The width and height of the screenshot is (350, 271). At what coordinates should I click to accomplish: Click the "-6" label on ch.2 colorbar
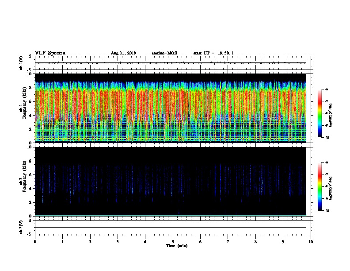point(326,163)
